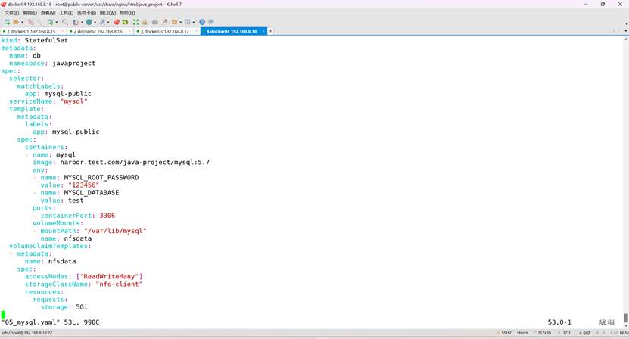
Task: Switch to the docker02 192.168.8.16 tab
Action: pyautogui.click(x=98, y=31)
